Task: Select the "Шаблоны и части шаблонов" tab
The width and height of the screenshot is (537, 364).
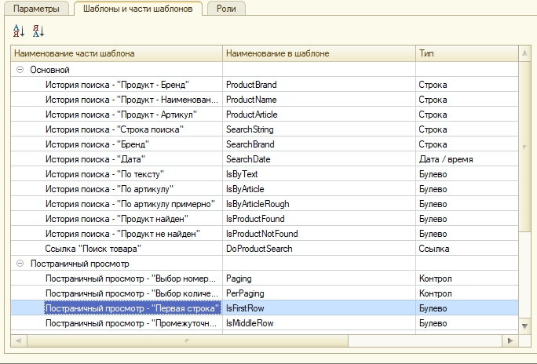Action: 137,8
